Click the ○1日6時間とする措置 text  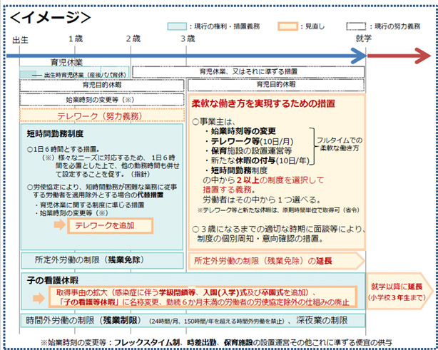tap(63, 149)
